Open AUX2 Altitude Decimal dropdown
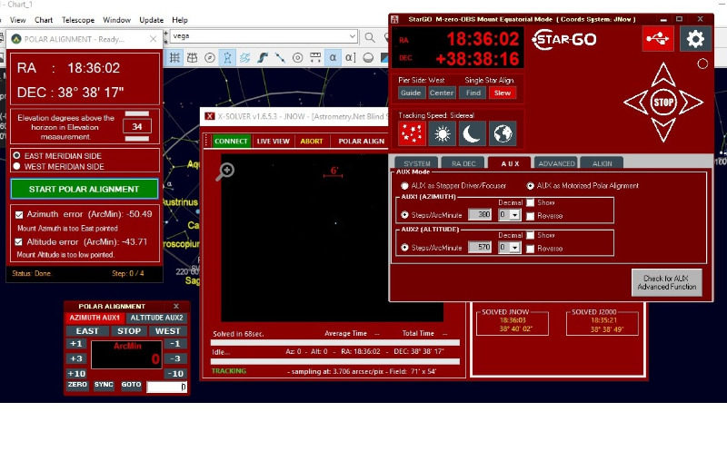Screen dimensions: 727x451 (514, 248)
